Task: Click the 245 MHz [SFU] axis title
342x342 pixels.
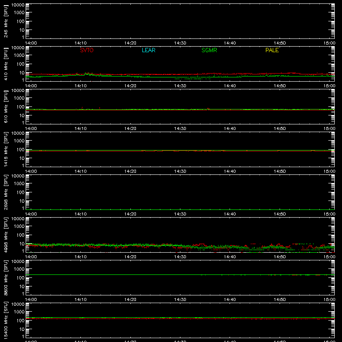Action: [x=6, y=22]
